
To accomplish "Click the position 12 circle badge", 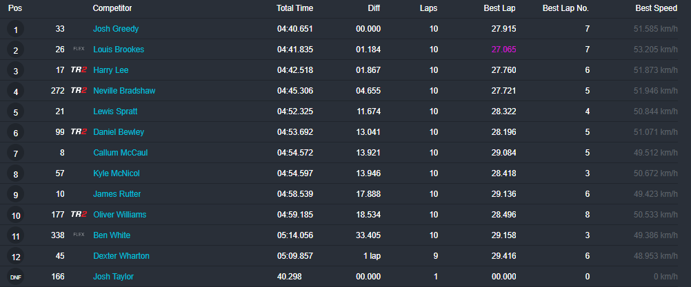I will pos(15,257).
